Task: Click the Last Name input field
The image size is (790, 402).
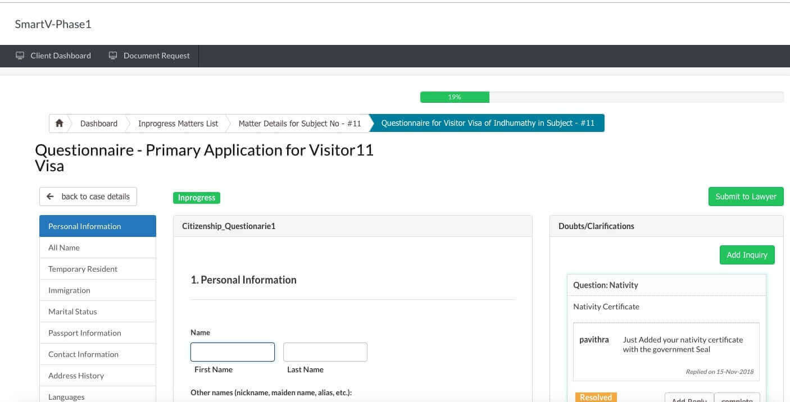Action: tap(325, 352)
